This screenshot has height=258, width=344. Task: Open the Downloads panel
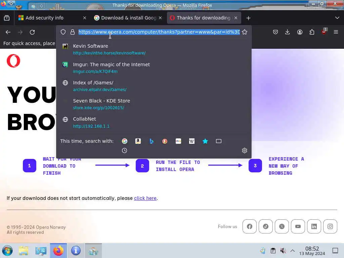click(288, 32)
